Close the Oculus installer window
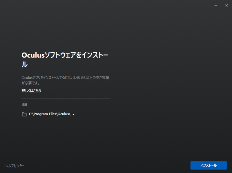 click(x=226, y=5)
